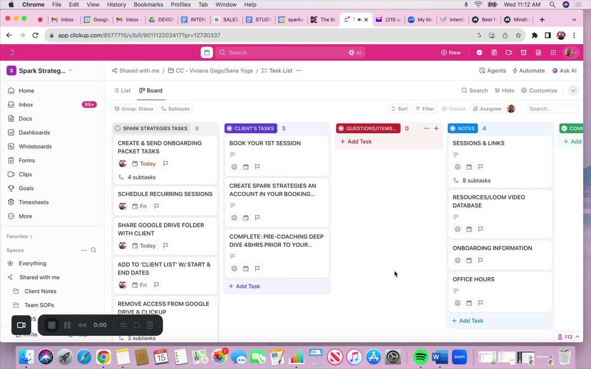Click the CC - Viviana Gago/Sana Yoga breadcrumb

(210, 71)
